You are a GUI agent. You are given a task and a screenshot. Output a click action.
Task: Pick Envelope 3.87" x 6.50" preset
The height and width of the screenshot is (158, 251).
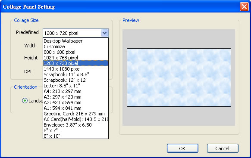pos(75,125)
